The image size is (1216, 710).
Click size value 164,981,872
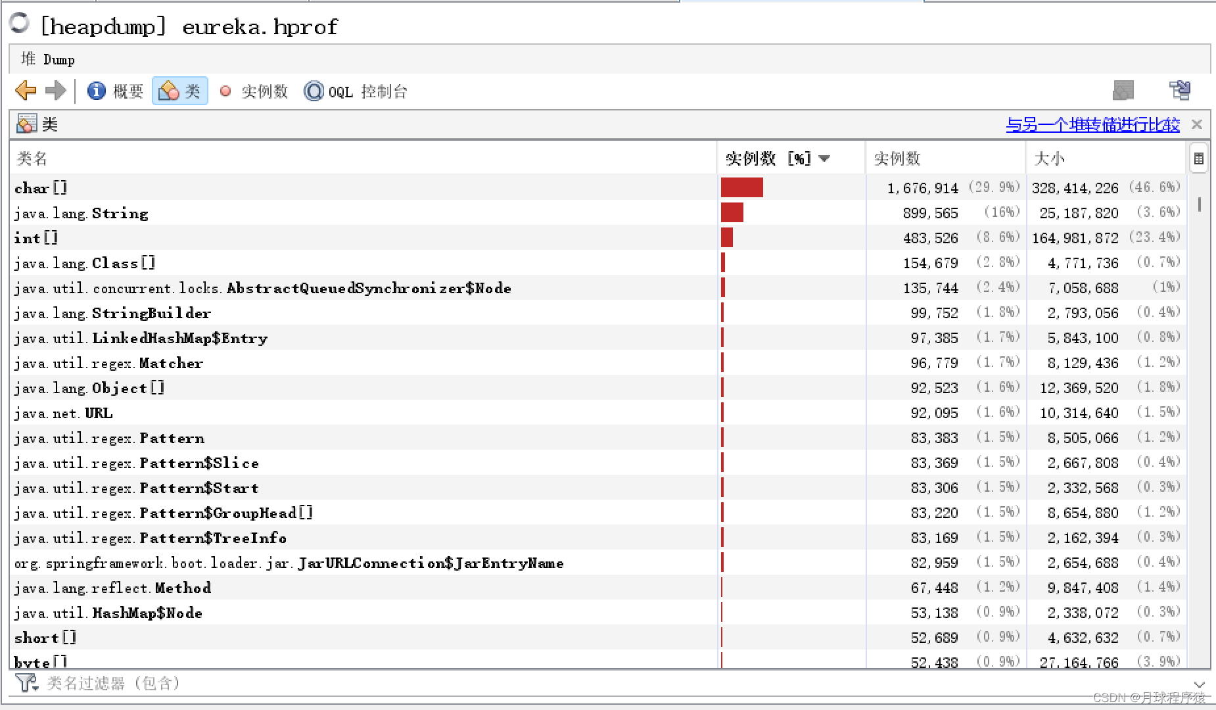coord(1075,238)
